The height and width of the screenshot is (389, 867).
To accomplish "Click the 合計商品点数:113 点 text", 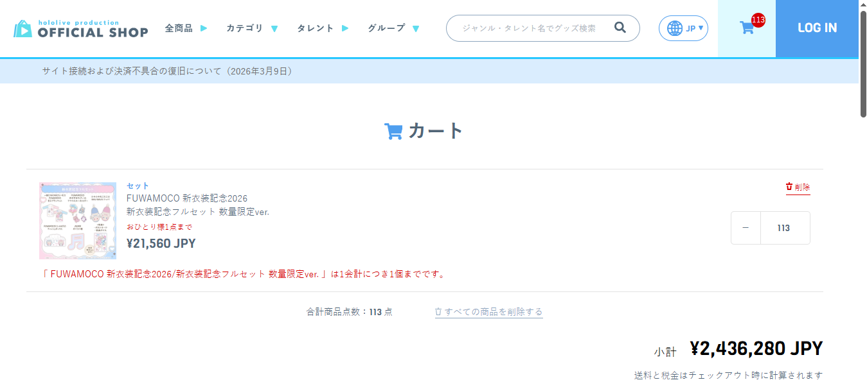I will pos(350,312).
